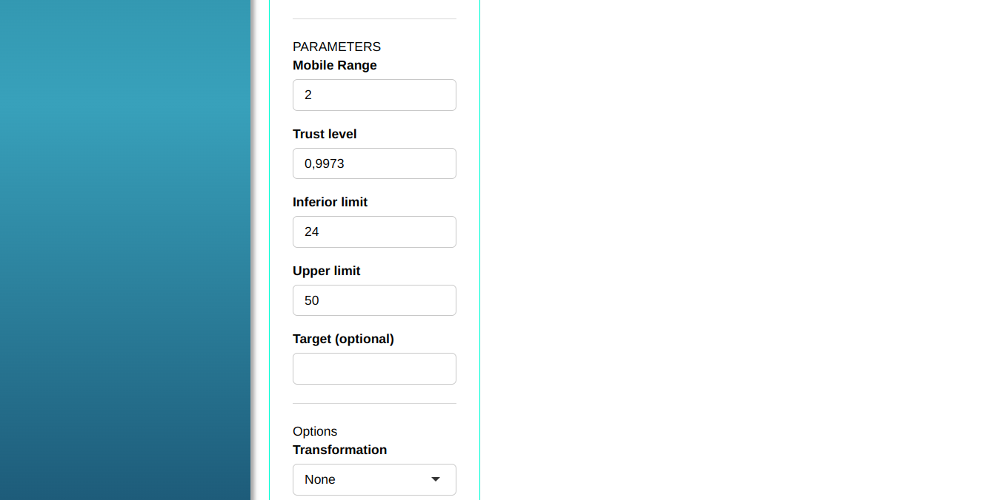Click the Mobile Range label
This screenshot has width=1007, height=500.
click(335, 65)
